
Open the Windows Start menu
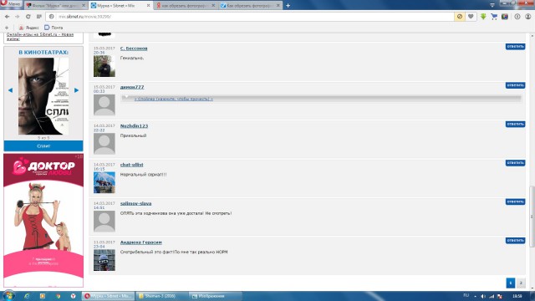pos(8,295)
